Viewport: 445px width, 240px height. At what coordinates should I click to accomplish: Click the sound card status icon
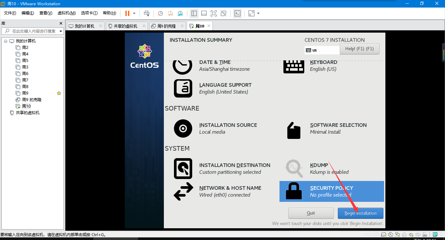pos(411,234)
